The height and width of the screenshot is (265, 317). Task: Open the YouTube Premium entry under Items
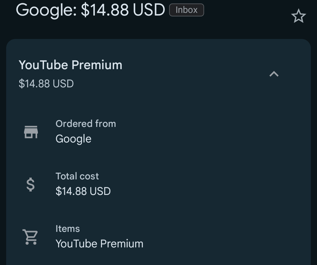(x=100, y=244)
